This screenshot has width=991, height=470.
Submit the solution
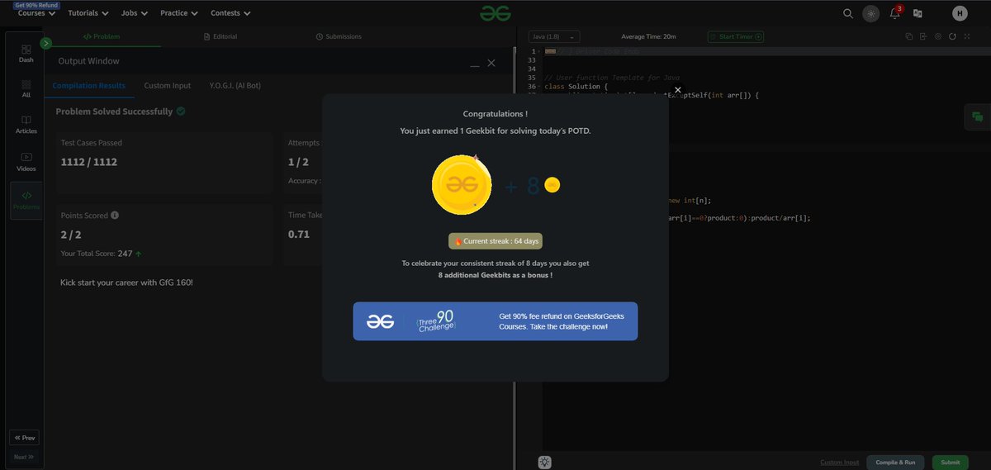(x=951, y=463)
